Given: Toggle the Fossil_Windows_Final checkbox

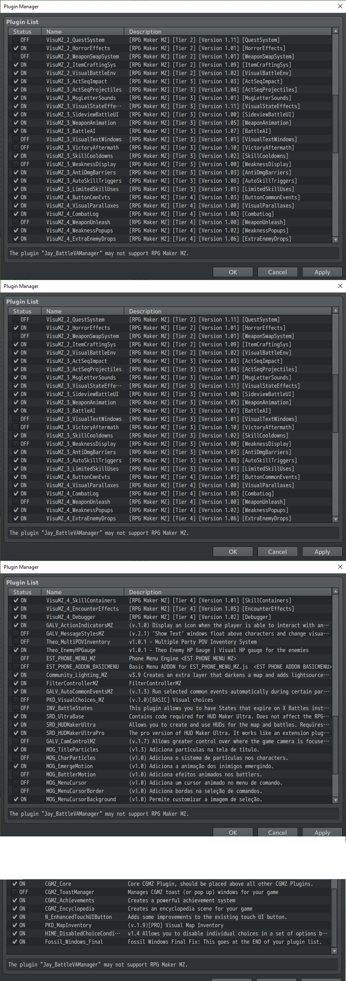Looking at the screenshot, I should 14,942.
